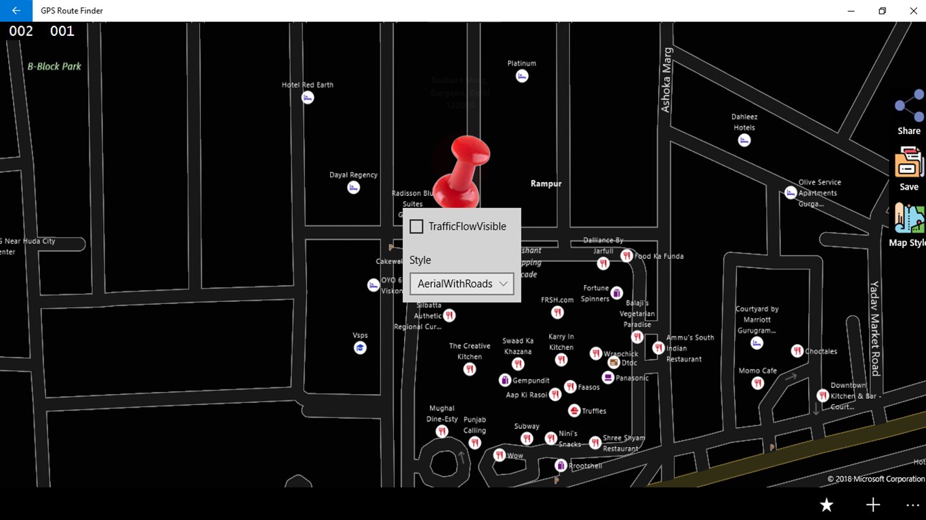The height and width of the screenshot is (520, 926).
Task: Click the Gempundit shop marker
Action: 504,380
